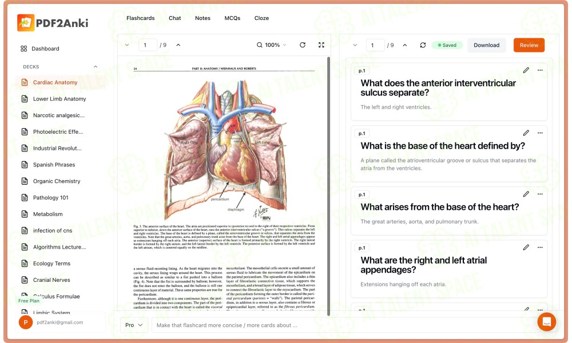Edit the atrial appendages card
572x343 pixels.
pos(526,247)
